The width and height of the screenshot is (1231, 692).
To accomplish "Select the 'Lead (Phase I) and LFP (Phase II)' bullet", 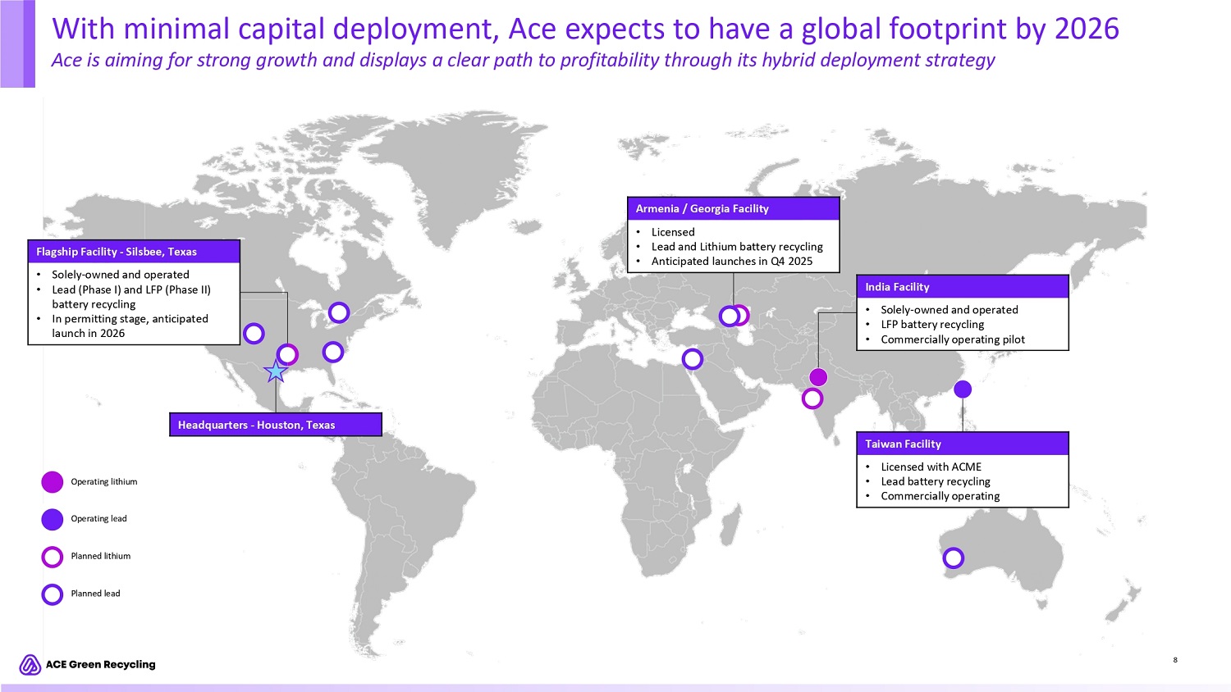I will pyautogui.click(x=131, y=297).
